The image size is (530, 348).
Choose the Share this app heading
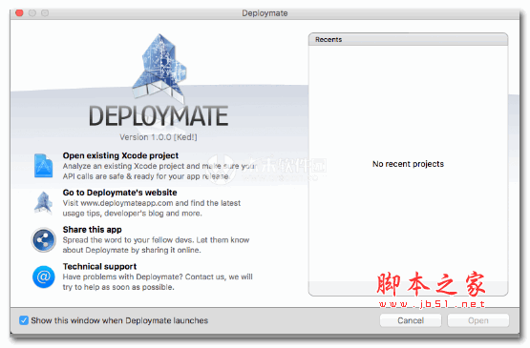point(92,230)
